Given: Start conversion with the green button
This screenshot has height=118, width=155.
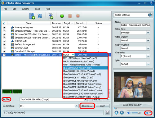Looking at the screenshot, I should click(x=62, y=16).
